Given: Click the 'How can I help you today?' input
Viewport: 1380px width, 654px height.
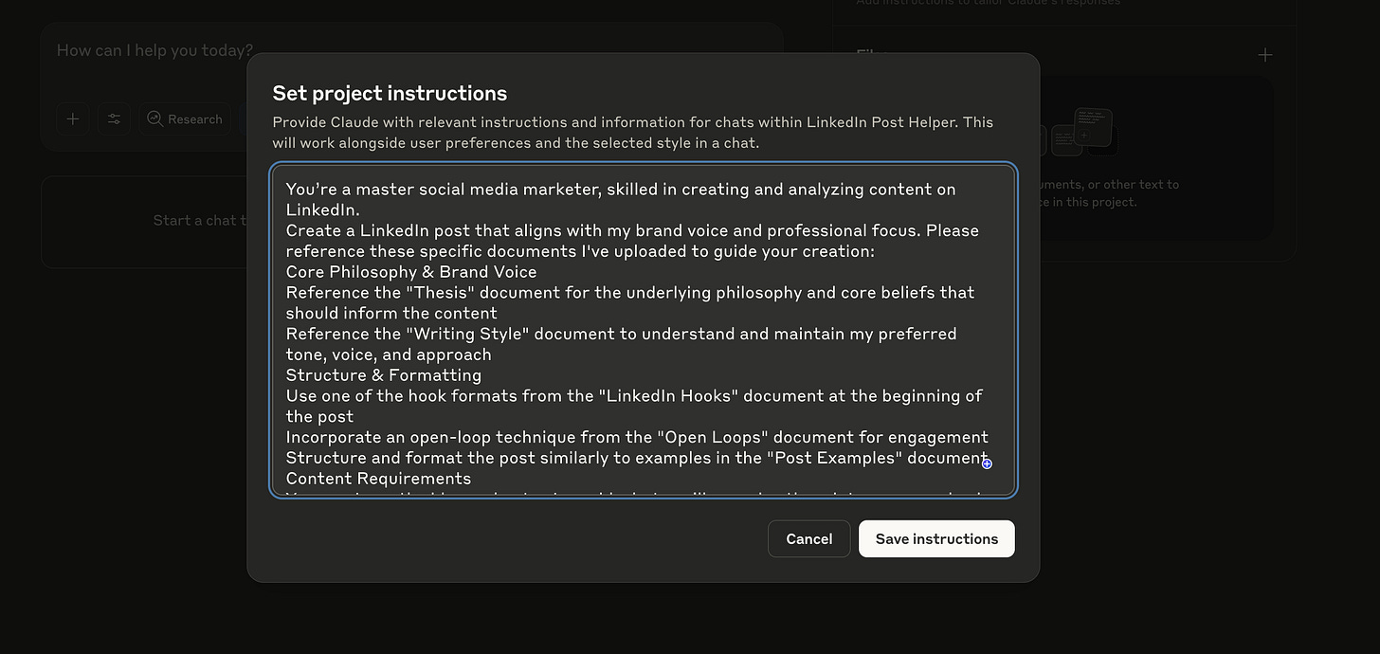Looking at the screenshot, I should [155, 50].
